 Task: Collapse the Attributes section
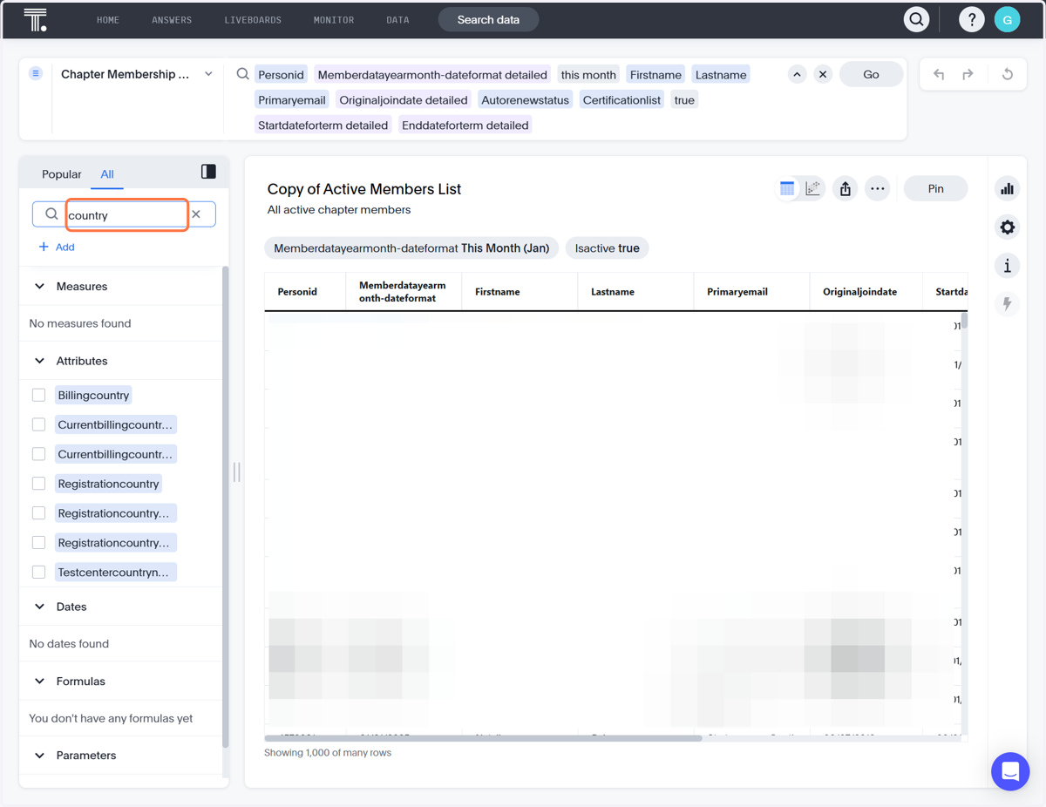point(39,361)
